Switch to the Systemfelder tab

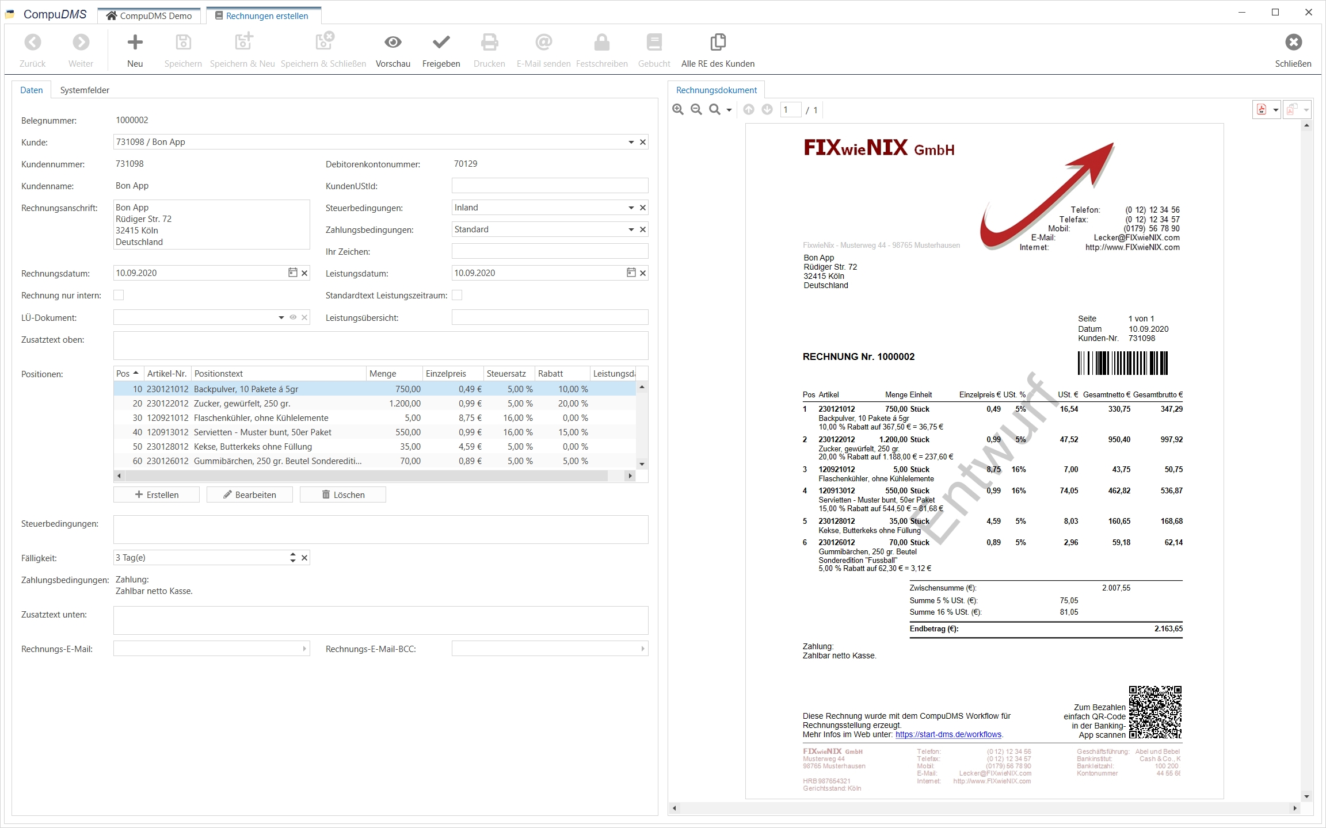(x=85, y=90)
